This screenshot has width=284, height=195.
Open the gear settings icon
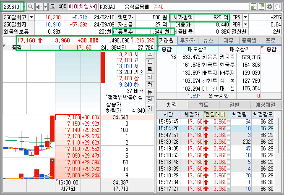point(270,7)
